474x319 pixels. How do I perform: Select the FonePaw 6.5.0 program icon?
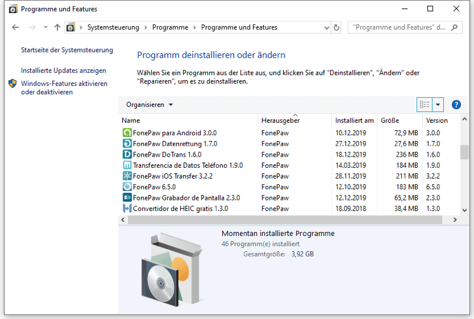coord(127,187)
